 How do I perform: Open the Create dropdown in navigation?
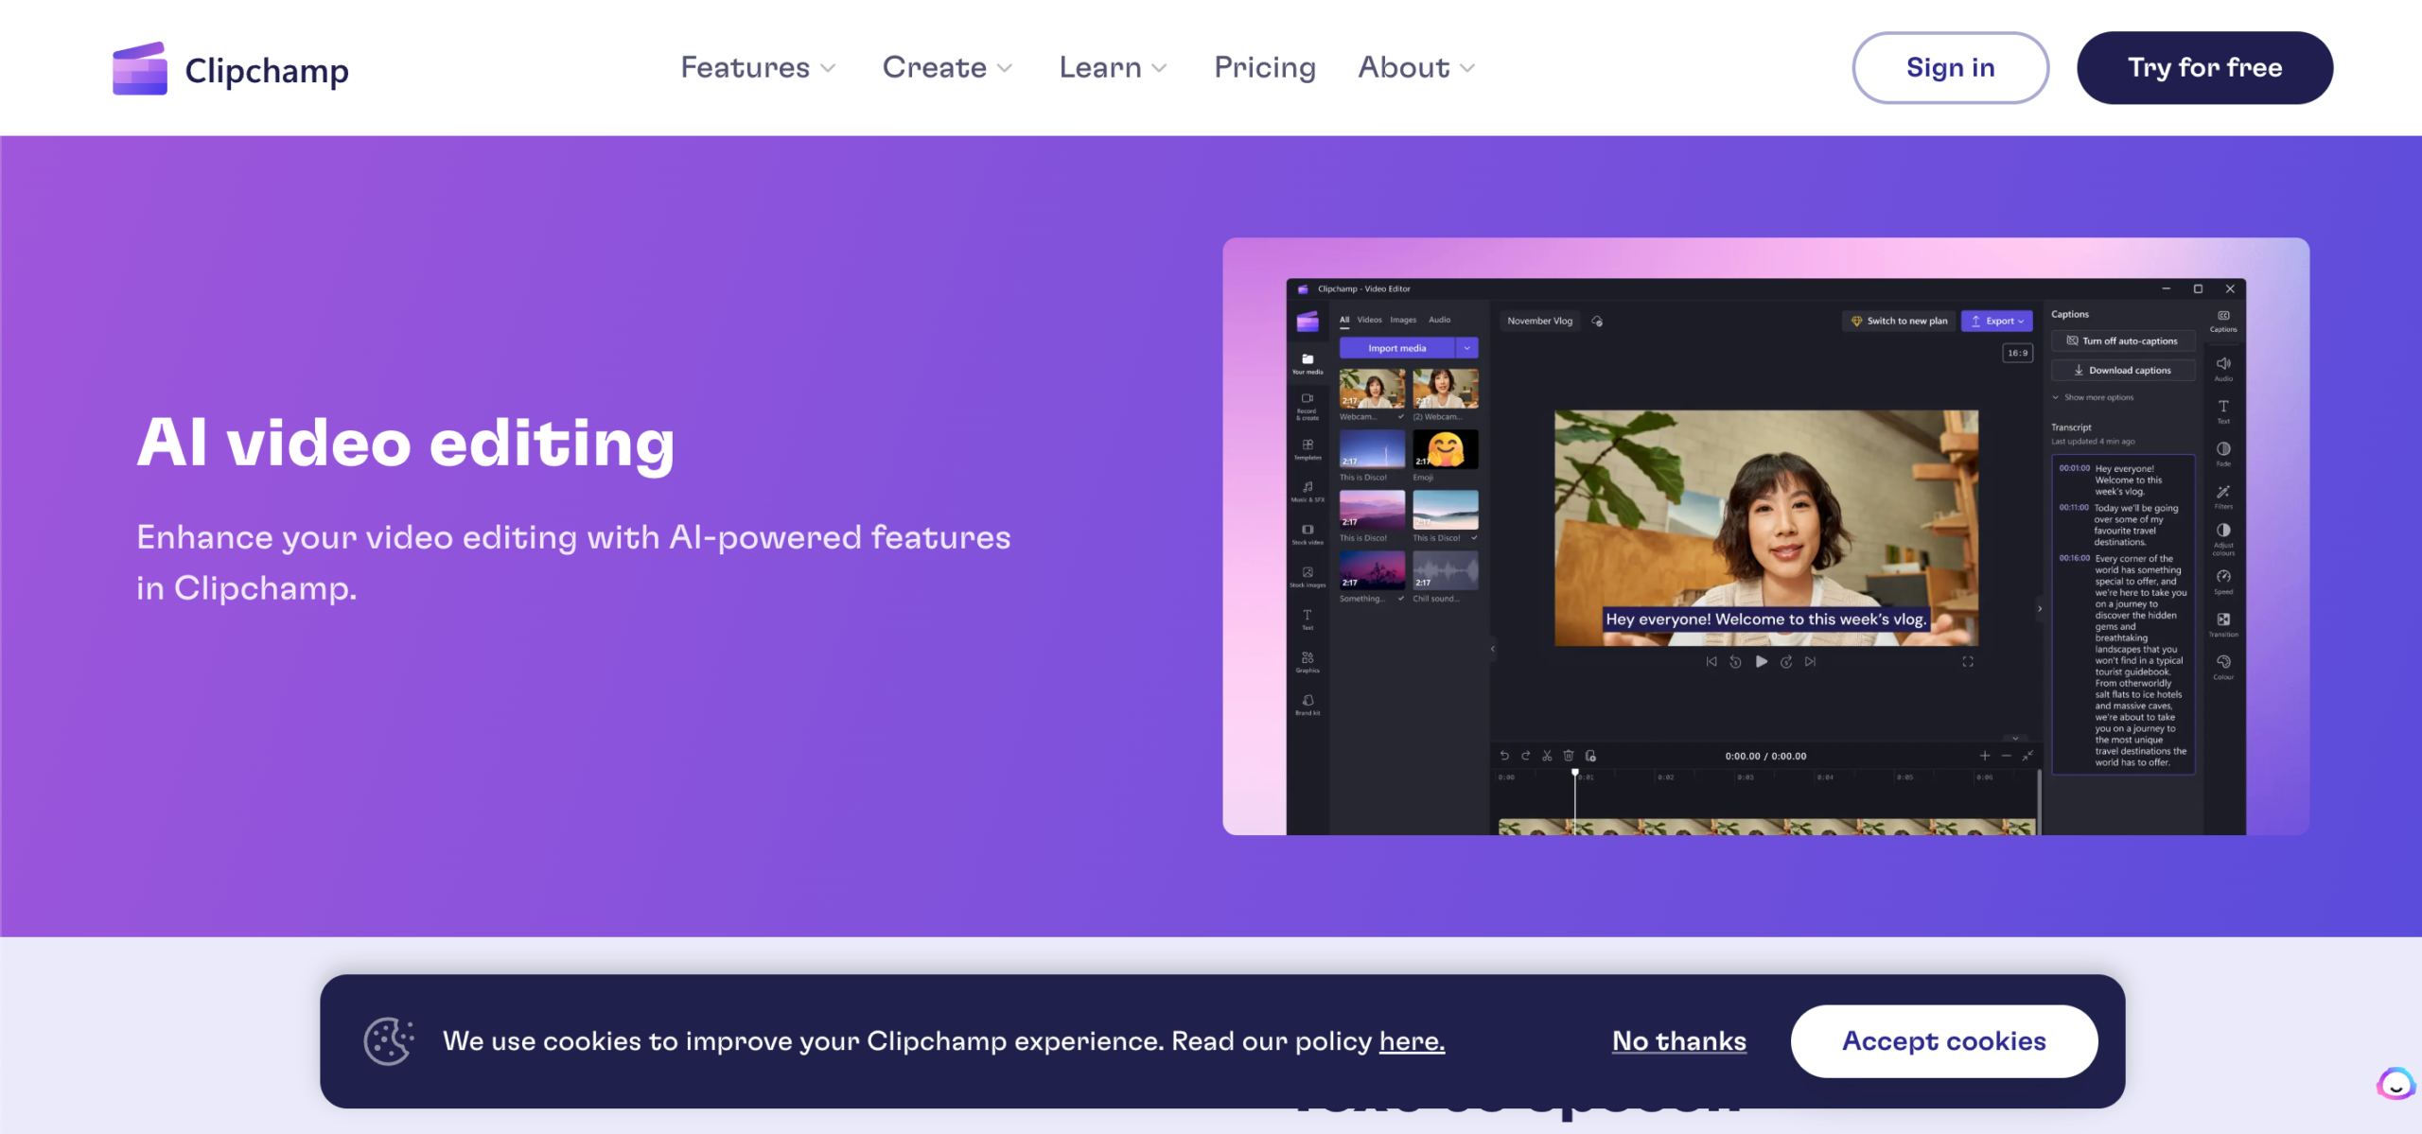[947, 68]
